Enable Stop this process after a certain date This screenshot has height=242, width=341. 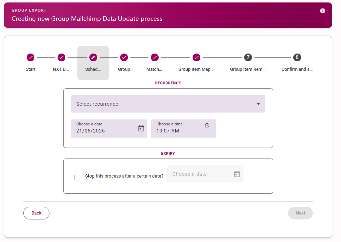77,178
